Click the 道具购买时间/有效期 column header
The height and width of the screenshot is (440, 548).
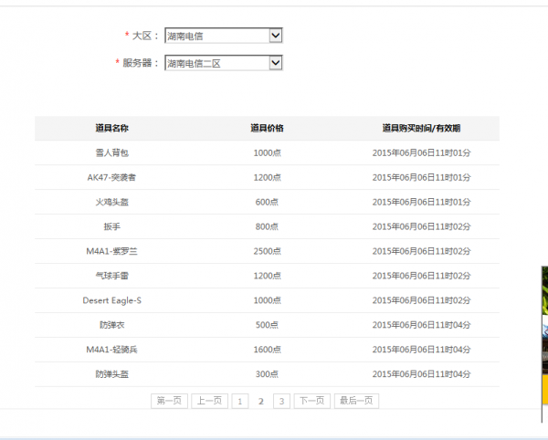click(x=421, y=128)
